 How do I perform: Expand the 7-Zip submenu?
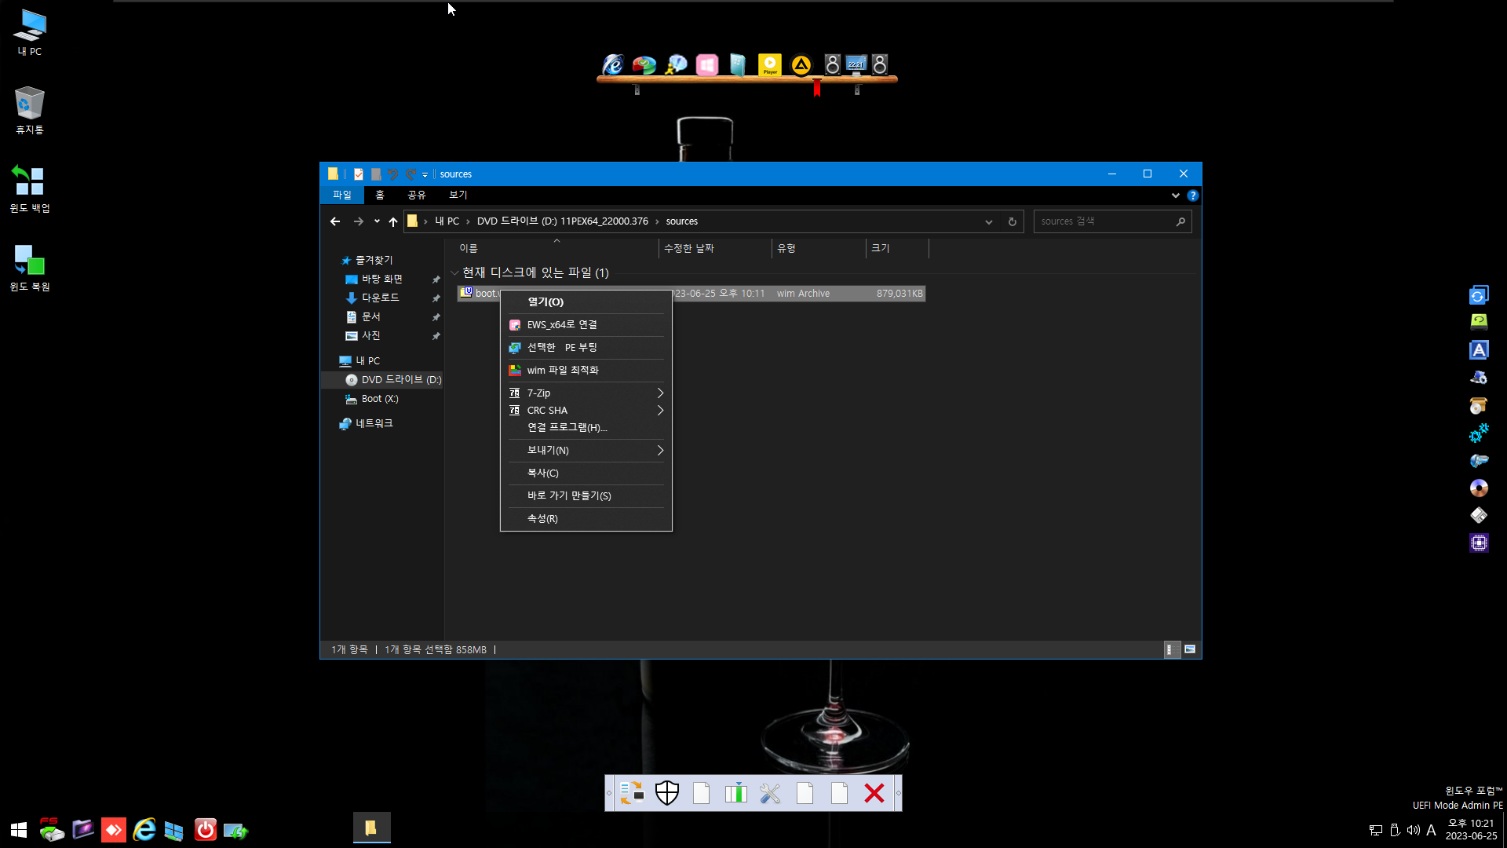pyautogui.click(x=586, y=393)
